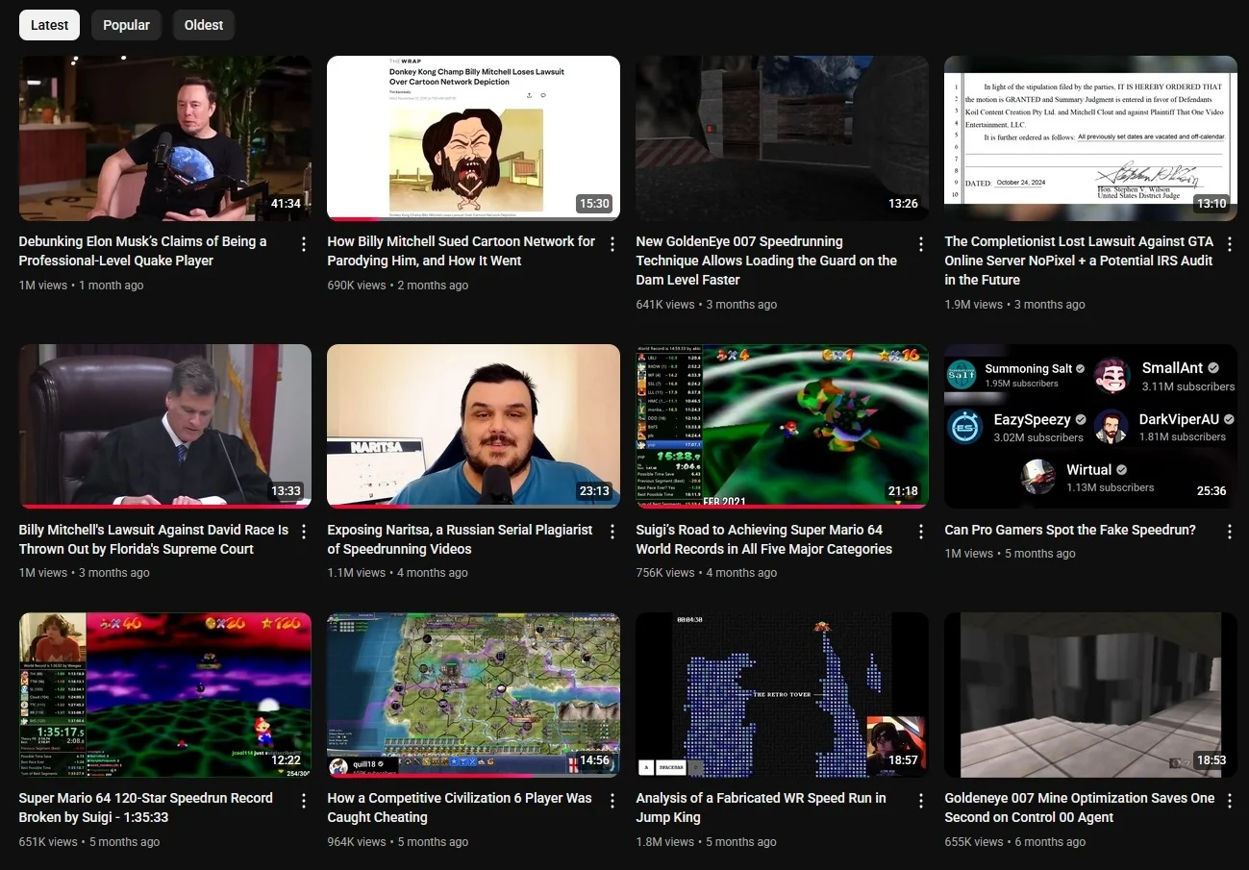Open Billy Mitchell's Lawsuit Against David Race title
The image size is (1249, 870).
[x=154, y=539]
